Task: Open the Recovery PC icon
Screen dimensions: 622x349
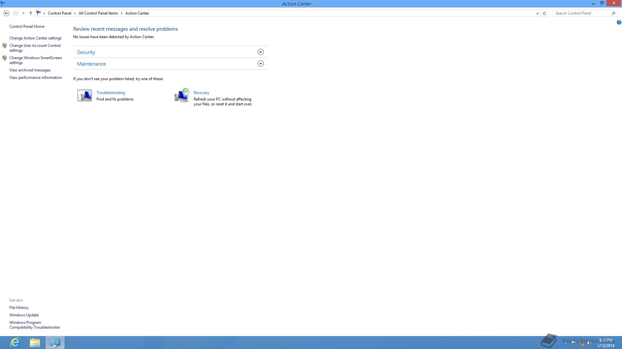Action: coord(182,96)
